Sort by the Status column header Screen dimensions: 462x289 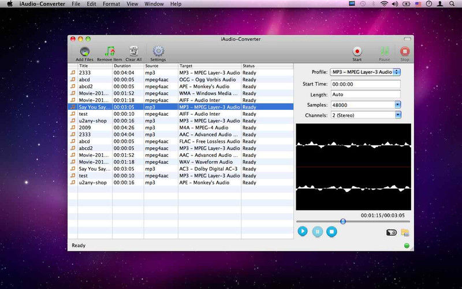coord(267,66)
